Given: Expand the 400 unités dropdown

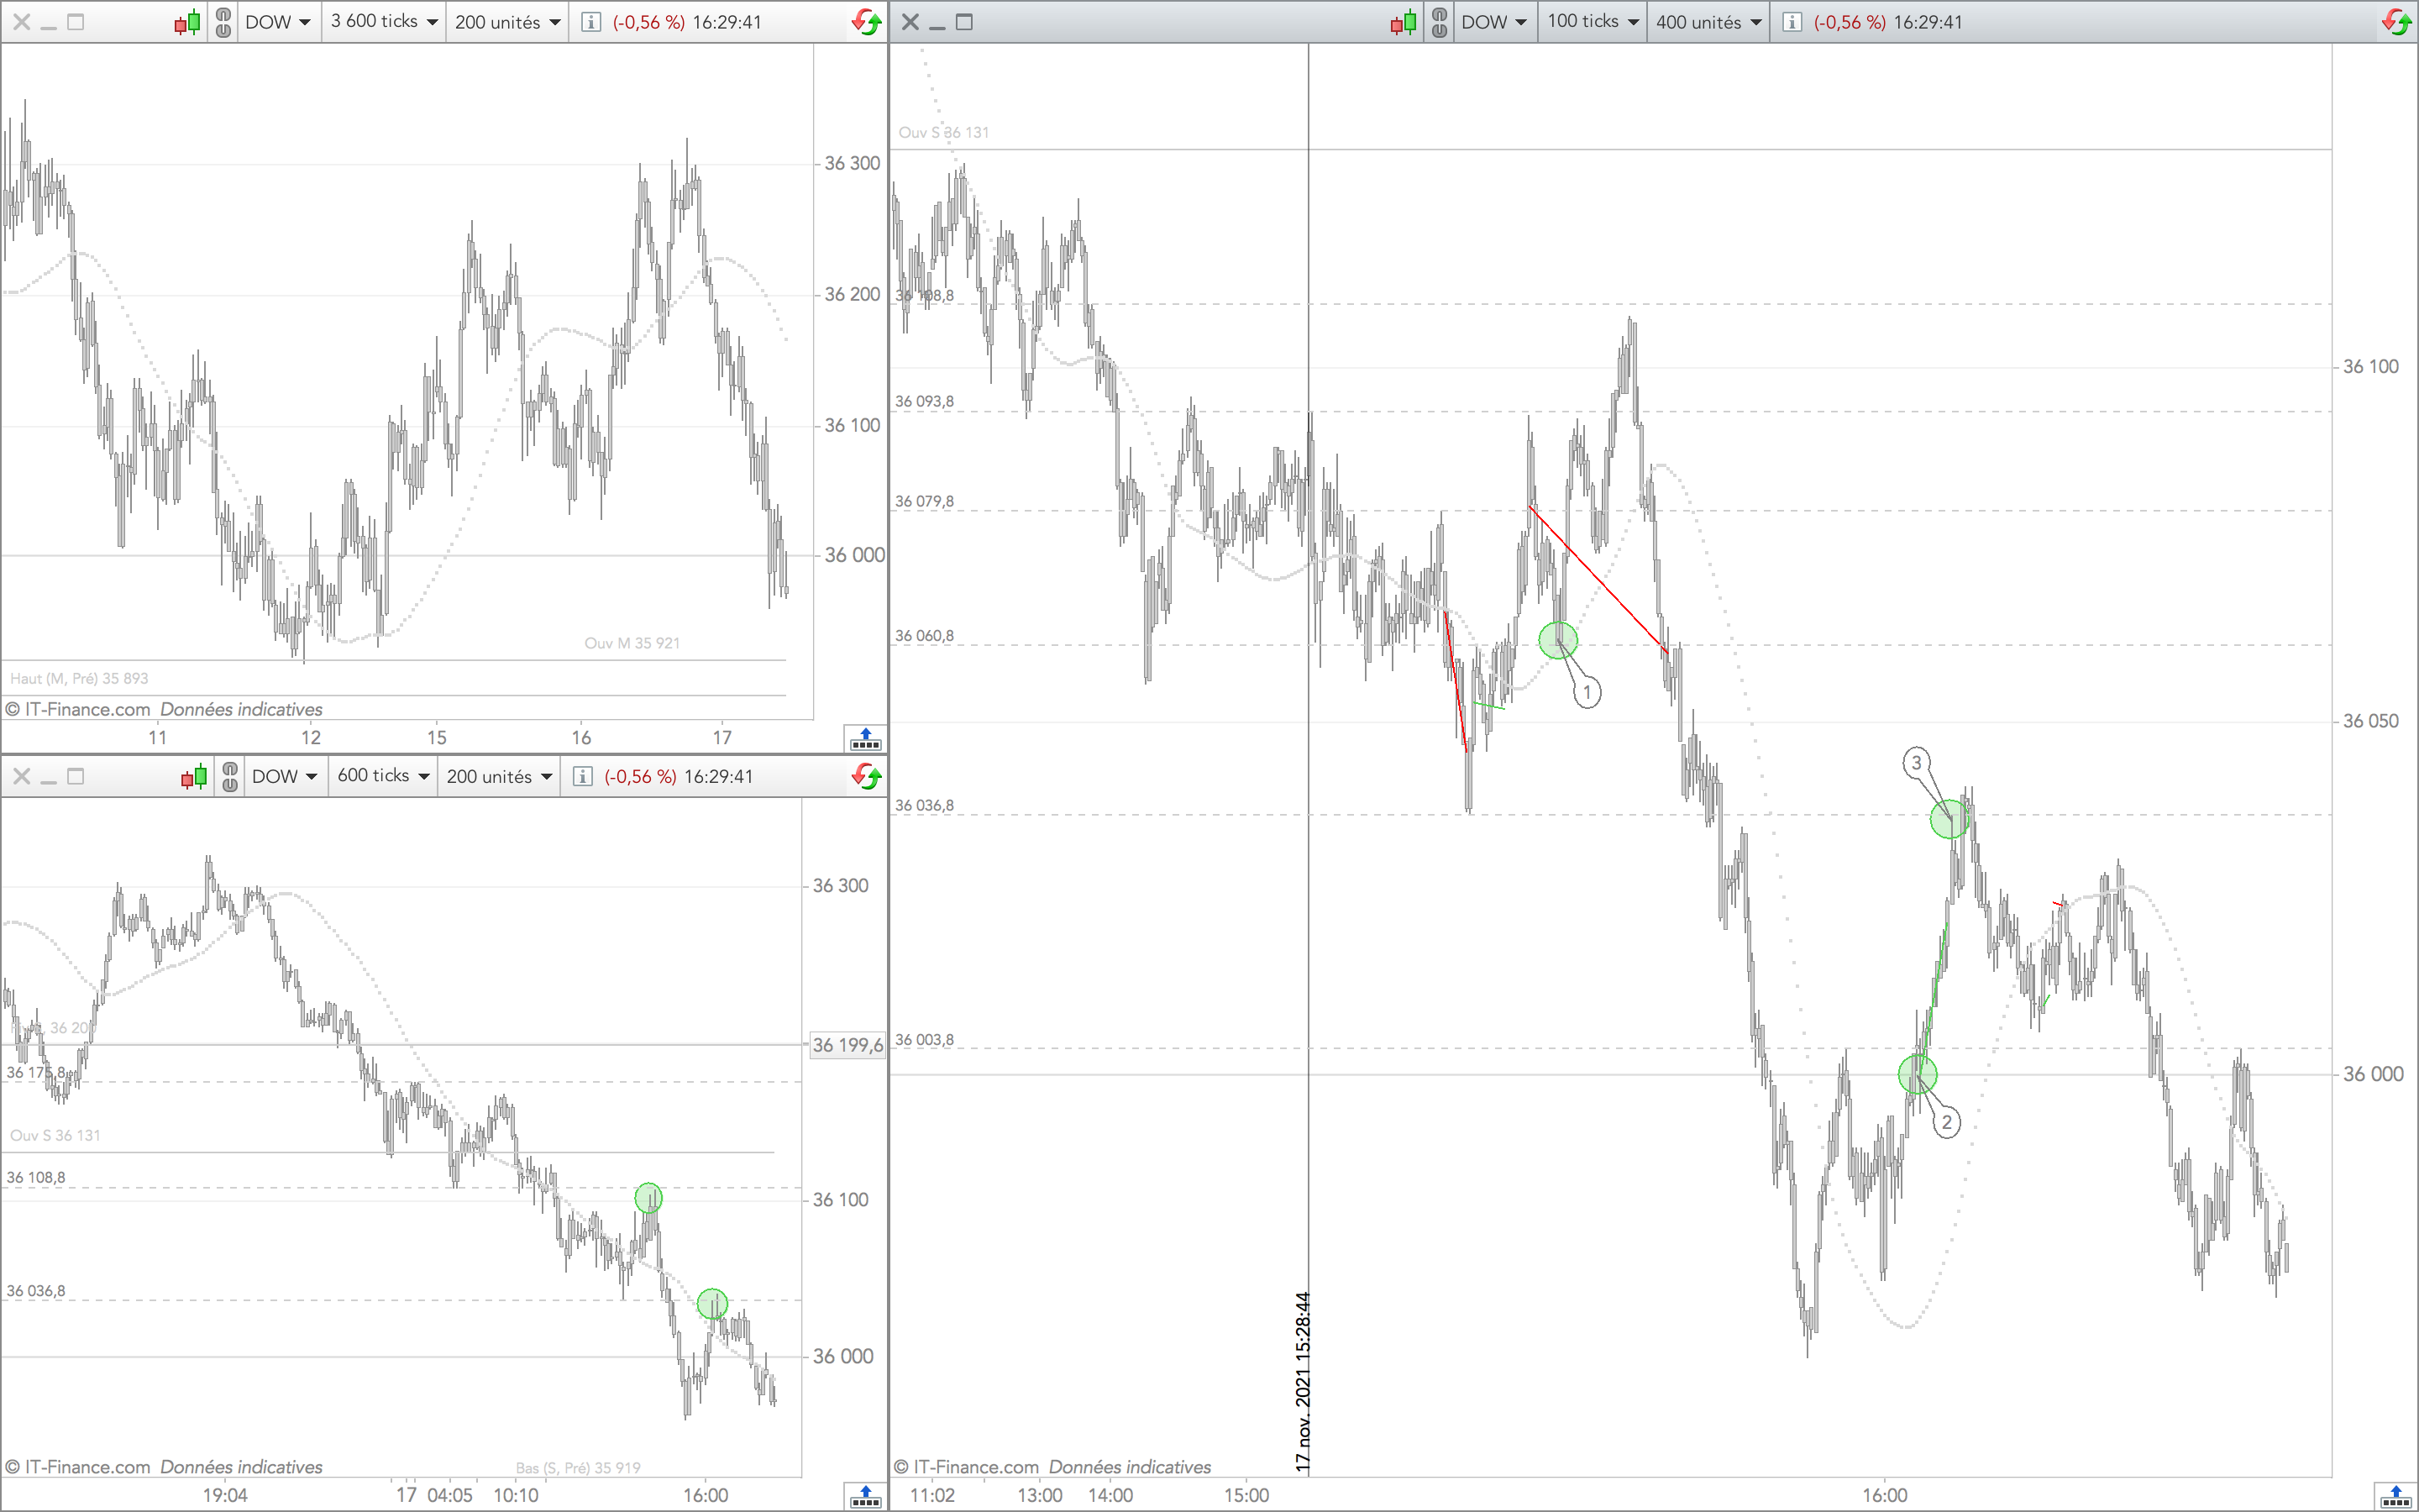Looking at the screenshot, I should pyautogui.click(x=1708, y=22).
